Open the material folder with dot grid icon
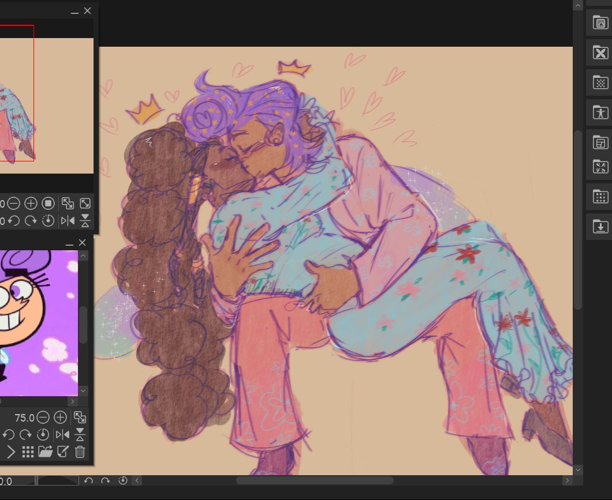This screenshot has height=500, width=612. tap(600, 197)
